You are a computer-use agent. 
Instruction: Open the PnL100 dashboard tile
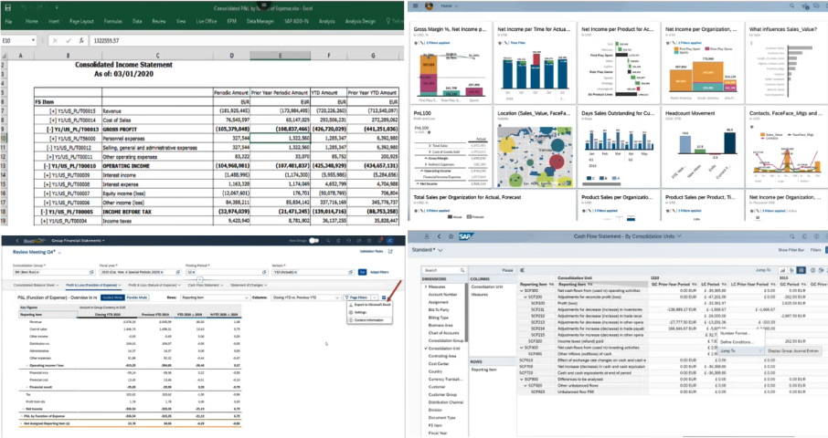tap(451, 147)
